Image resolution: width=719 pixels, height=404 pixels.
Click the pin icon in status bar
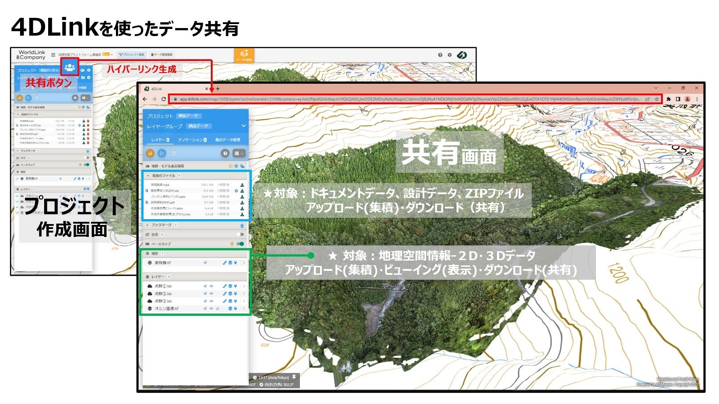point(294,377)
